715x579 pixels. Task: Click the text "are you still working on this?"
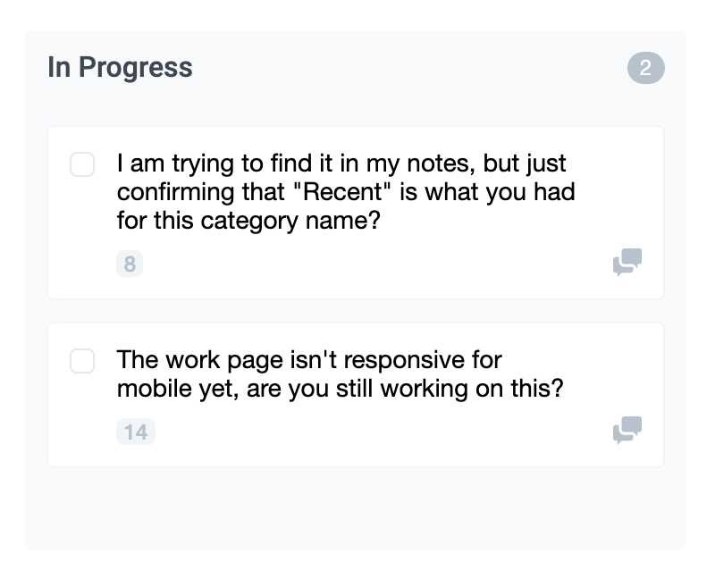(x=405, y=389)
